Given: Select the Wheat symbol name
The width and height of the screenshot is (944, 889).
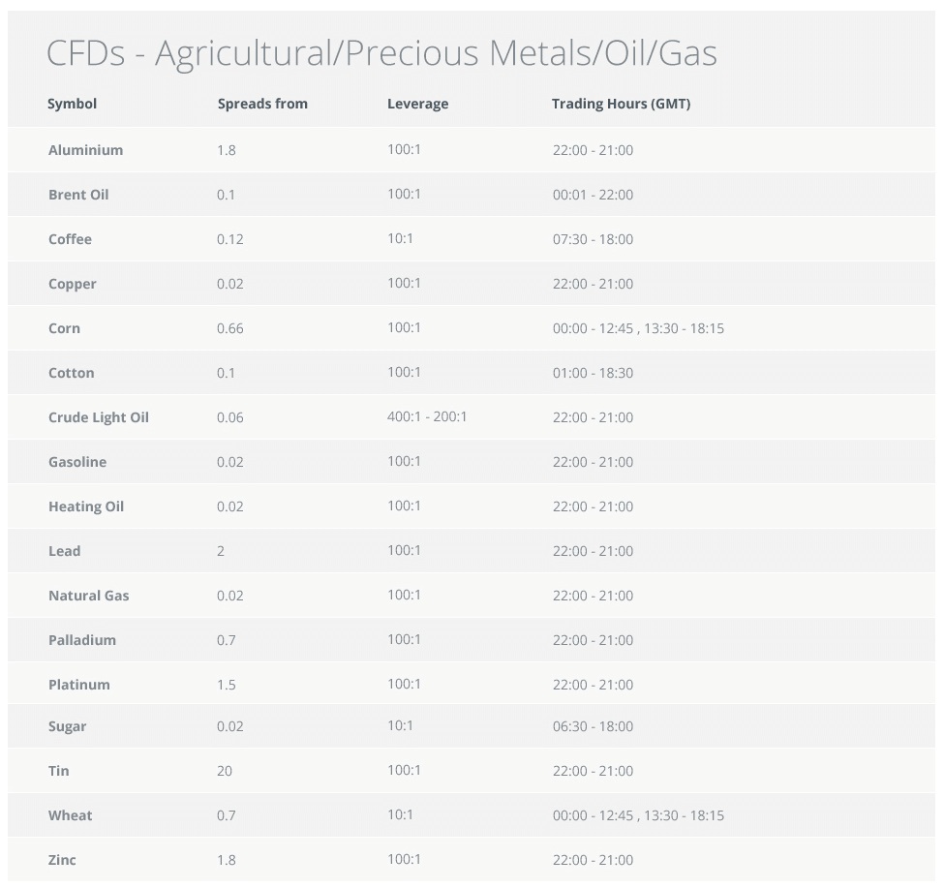Looking at the screenshot, I should (71, 815).
